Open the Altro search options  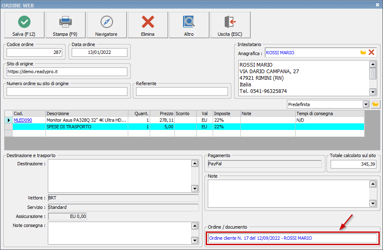click(x=189, y=25)
